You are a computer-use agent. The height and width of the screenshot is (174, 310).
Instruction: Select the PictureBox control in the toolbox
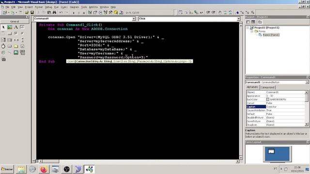[10, 27]
